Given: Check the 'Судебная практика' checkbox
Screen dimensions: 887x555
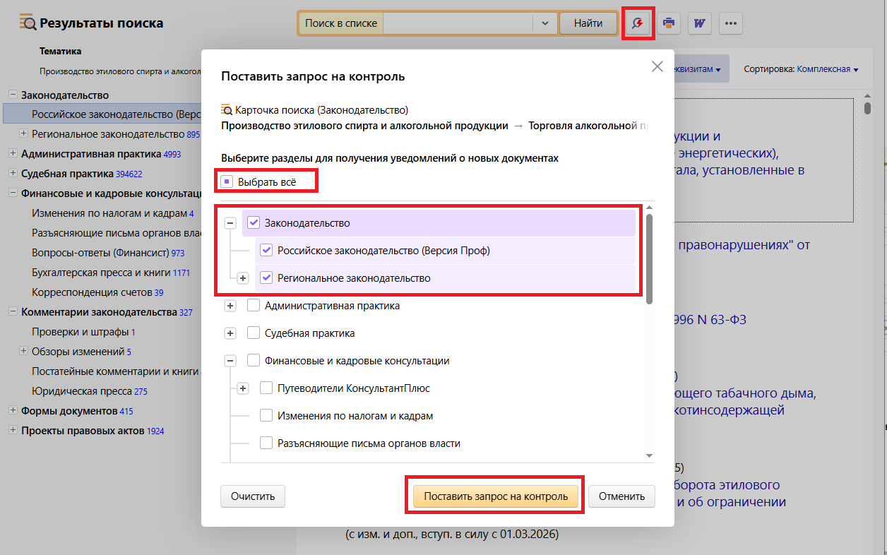Looking at the screenshot, I should click(254, 333).
